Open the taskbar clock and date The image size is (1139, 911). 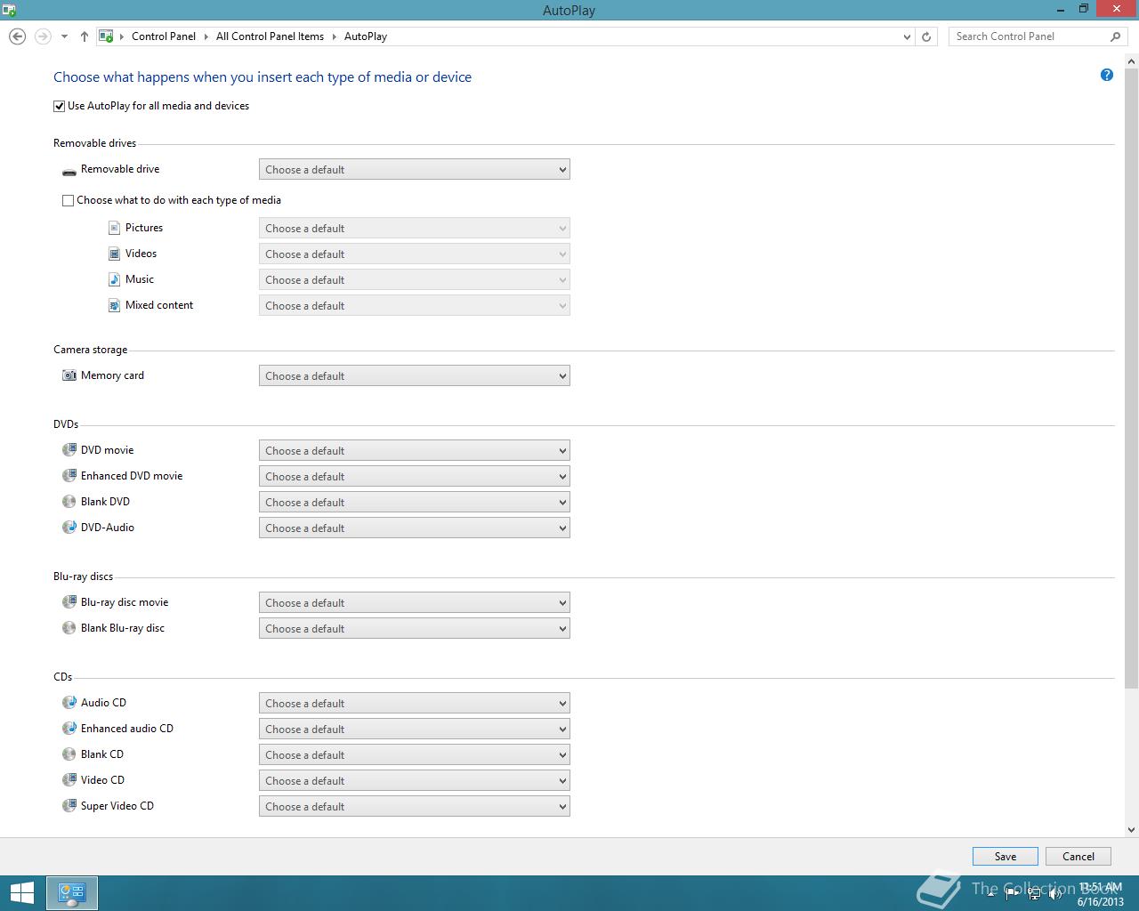point(1100,894)
